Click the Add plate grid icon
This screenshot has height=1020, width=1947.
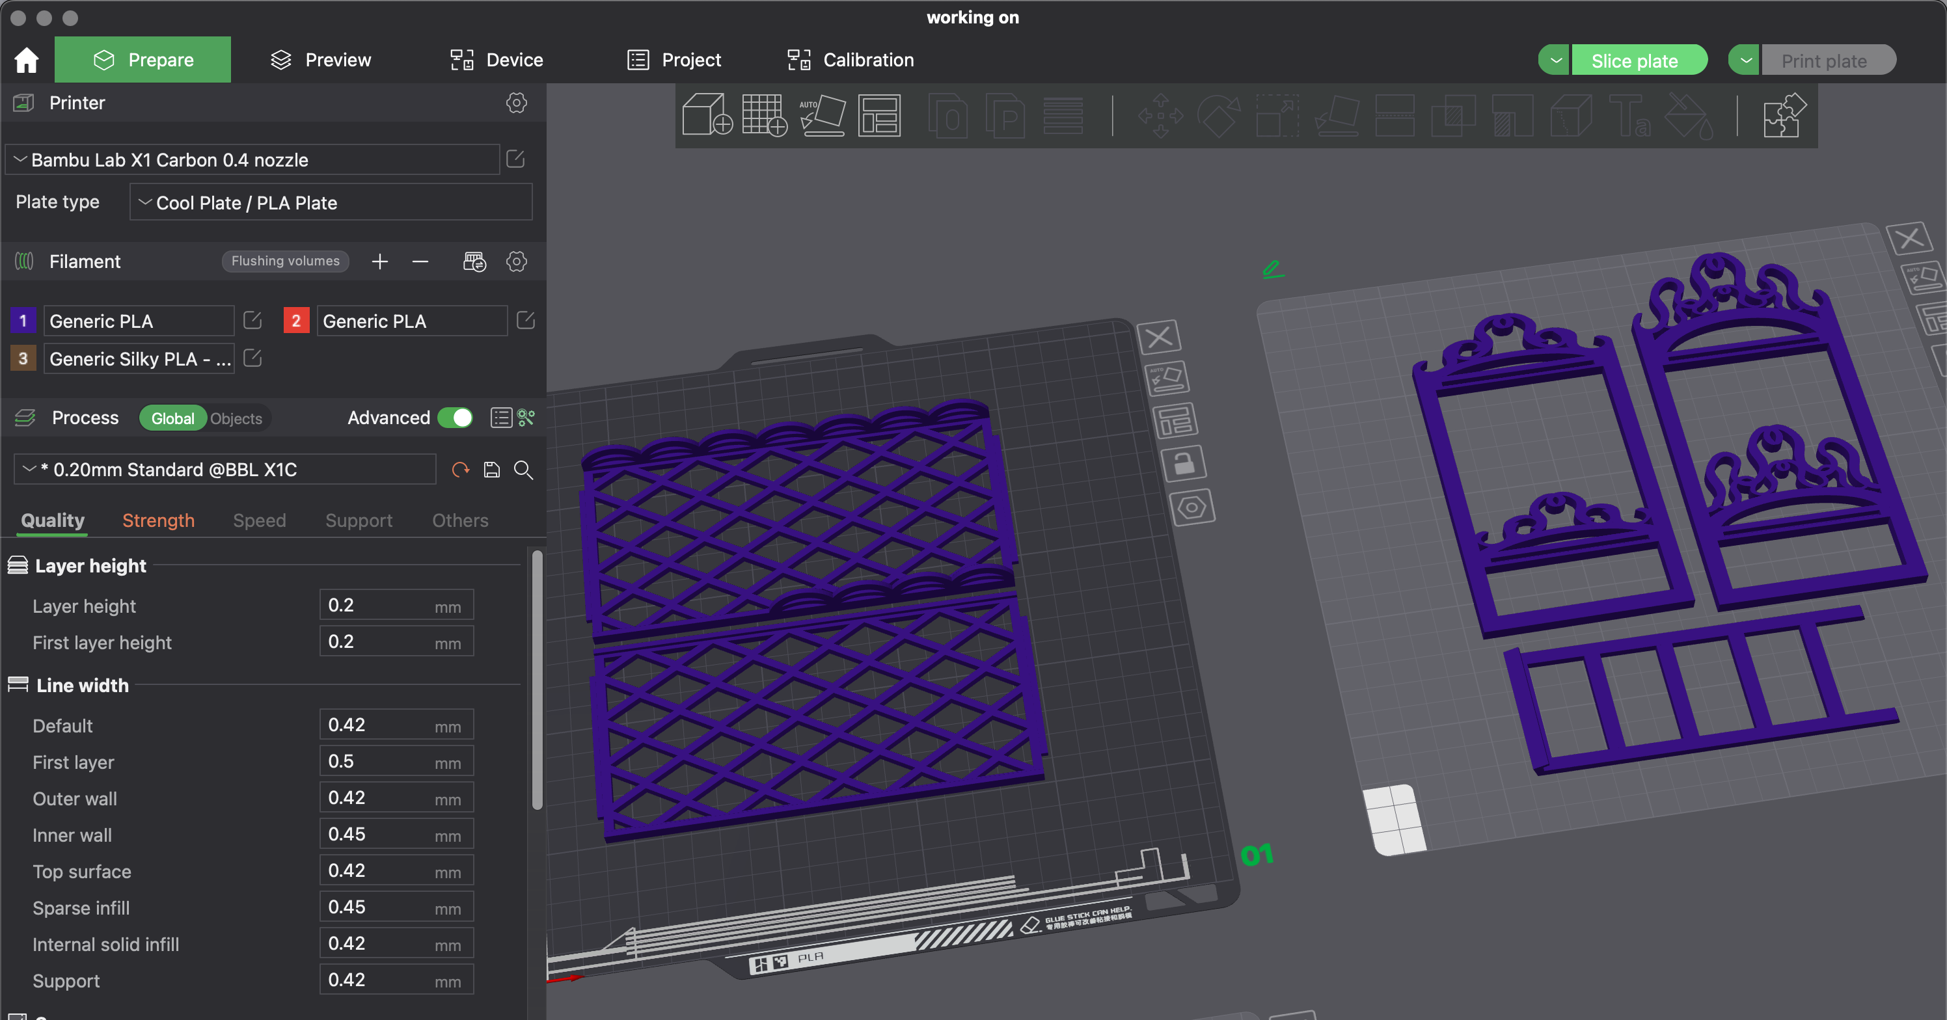764,115
